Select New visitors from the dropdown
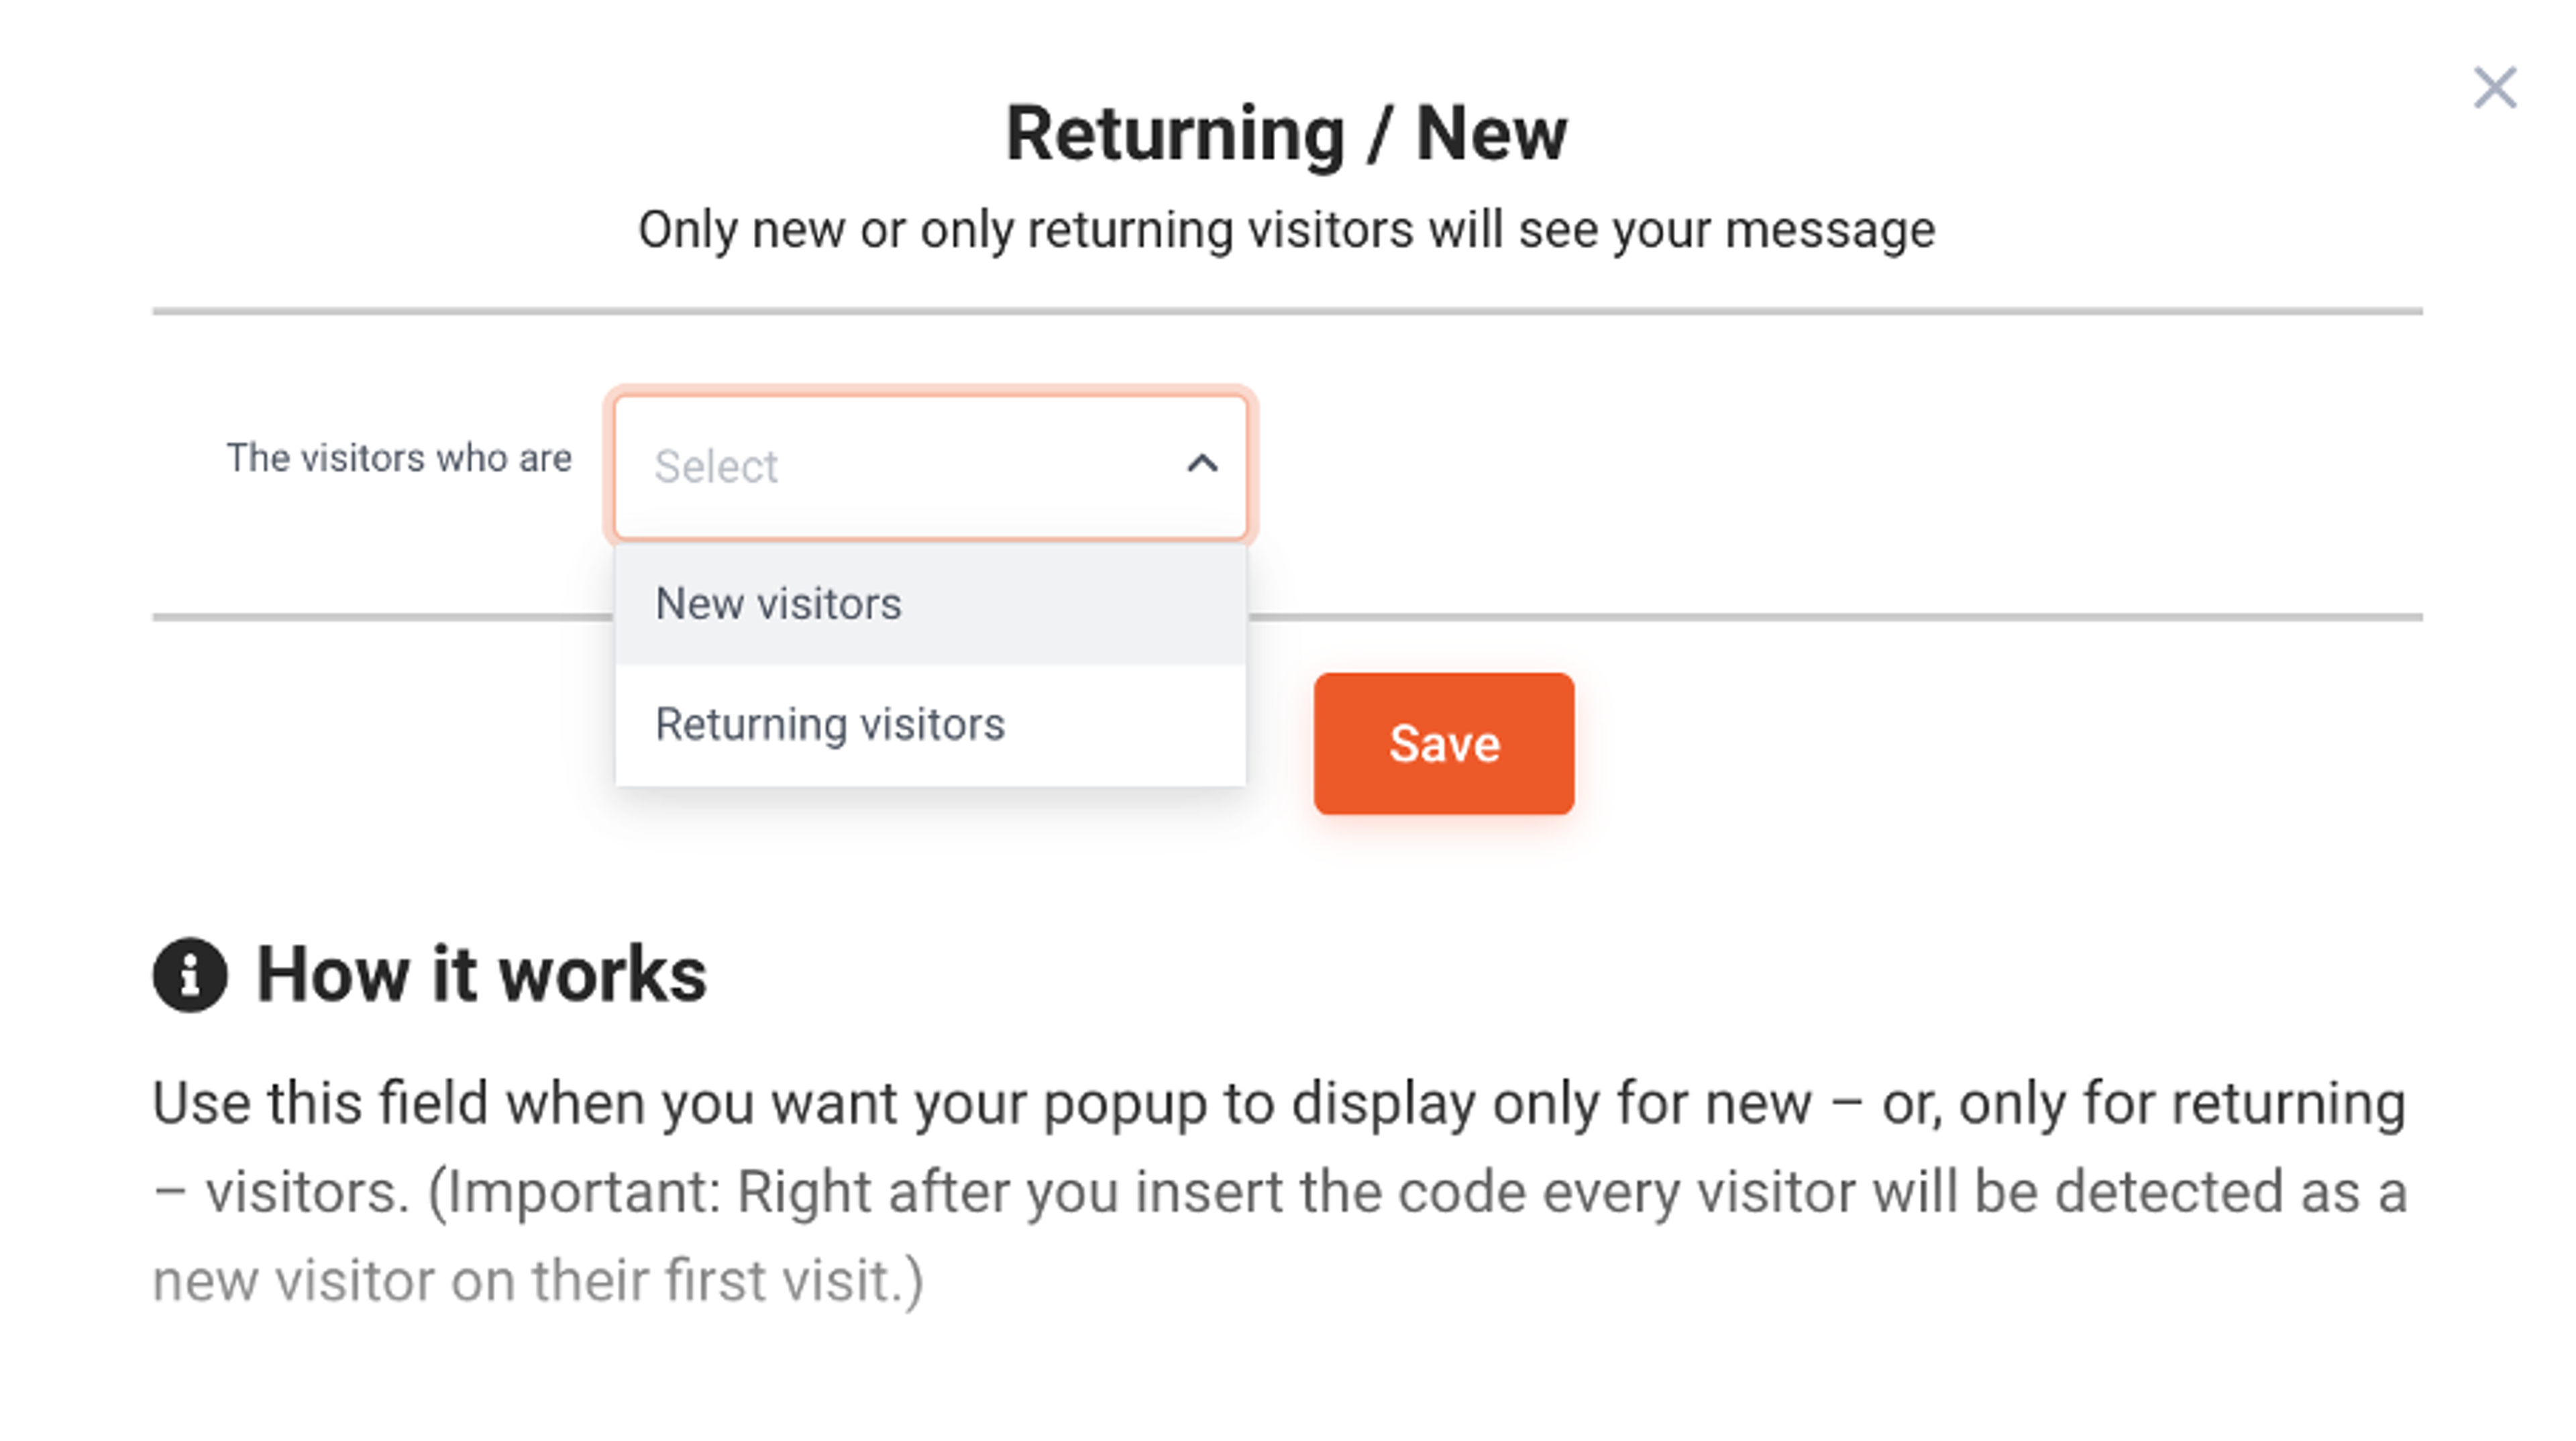This screenshot has width=2576, height=1441. (x=778, y=602)
